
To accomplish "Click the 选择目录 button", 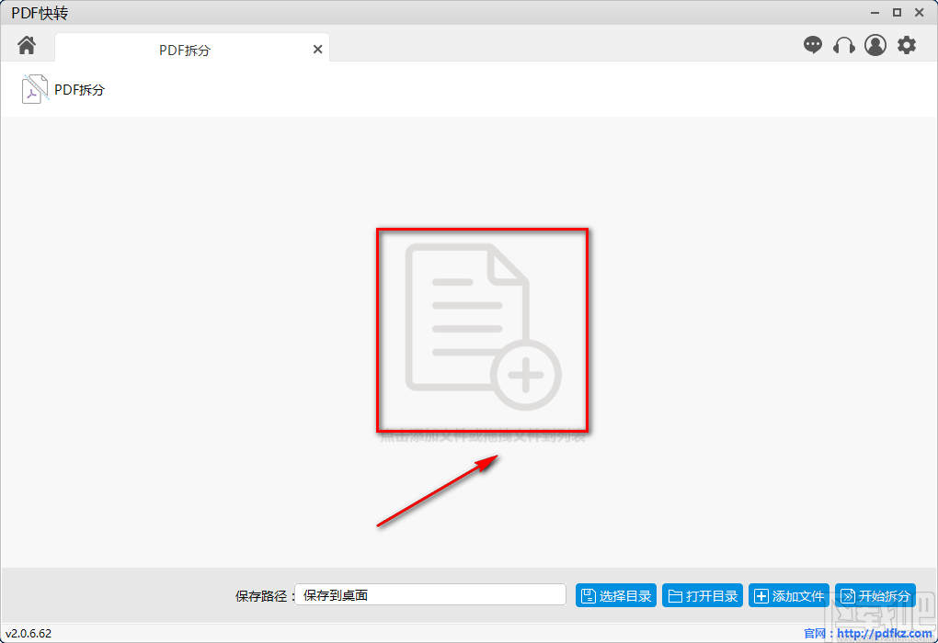I will [x=615, y=594].
